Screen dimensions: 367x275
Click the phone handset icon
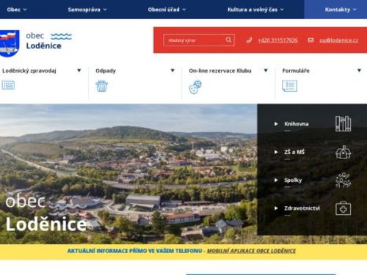click(249, 40)
